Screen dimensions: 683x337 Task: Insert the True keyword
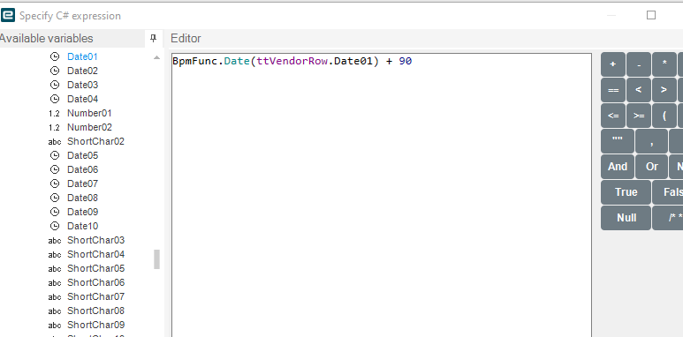(626, 192)
